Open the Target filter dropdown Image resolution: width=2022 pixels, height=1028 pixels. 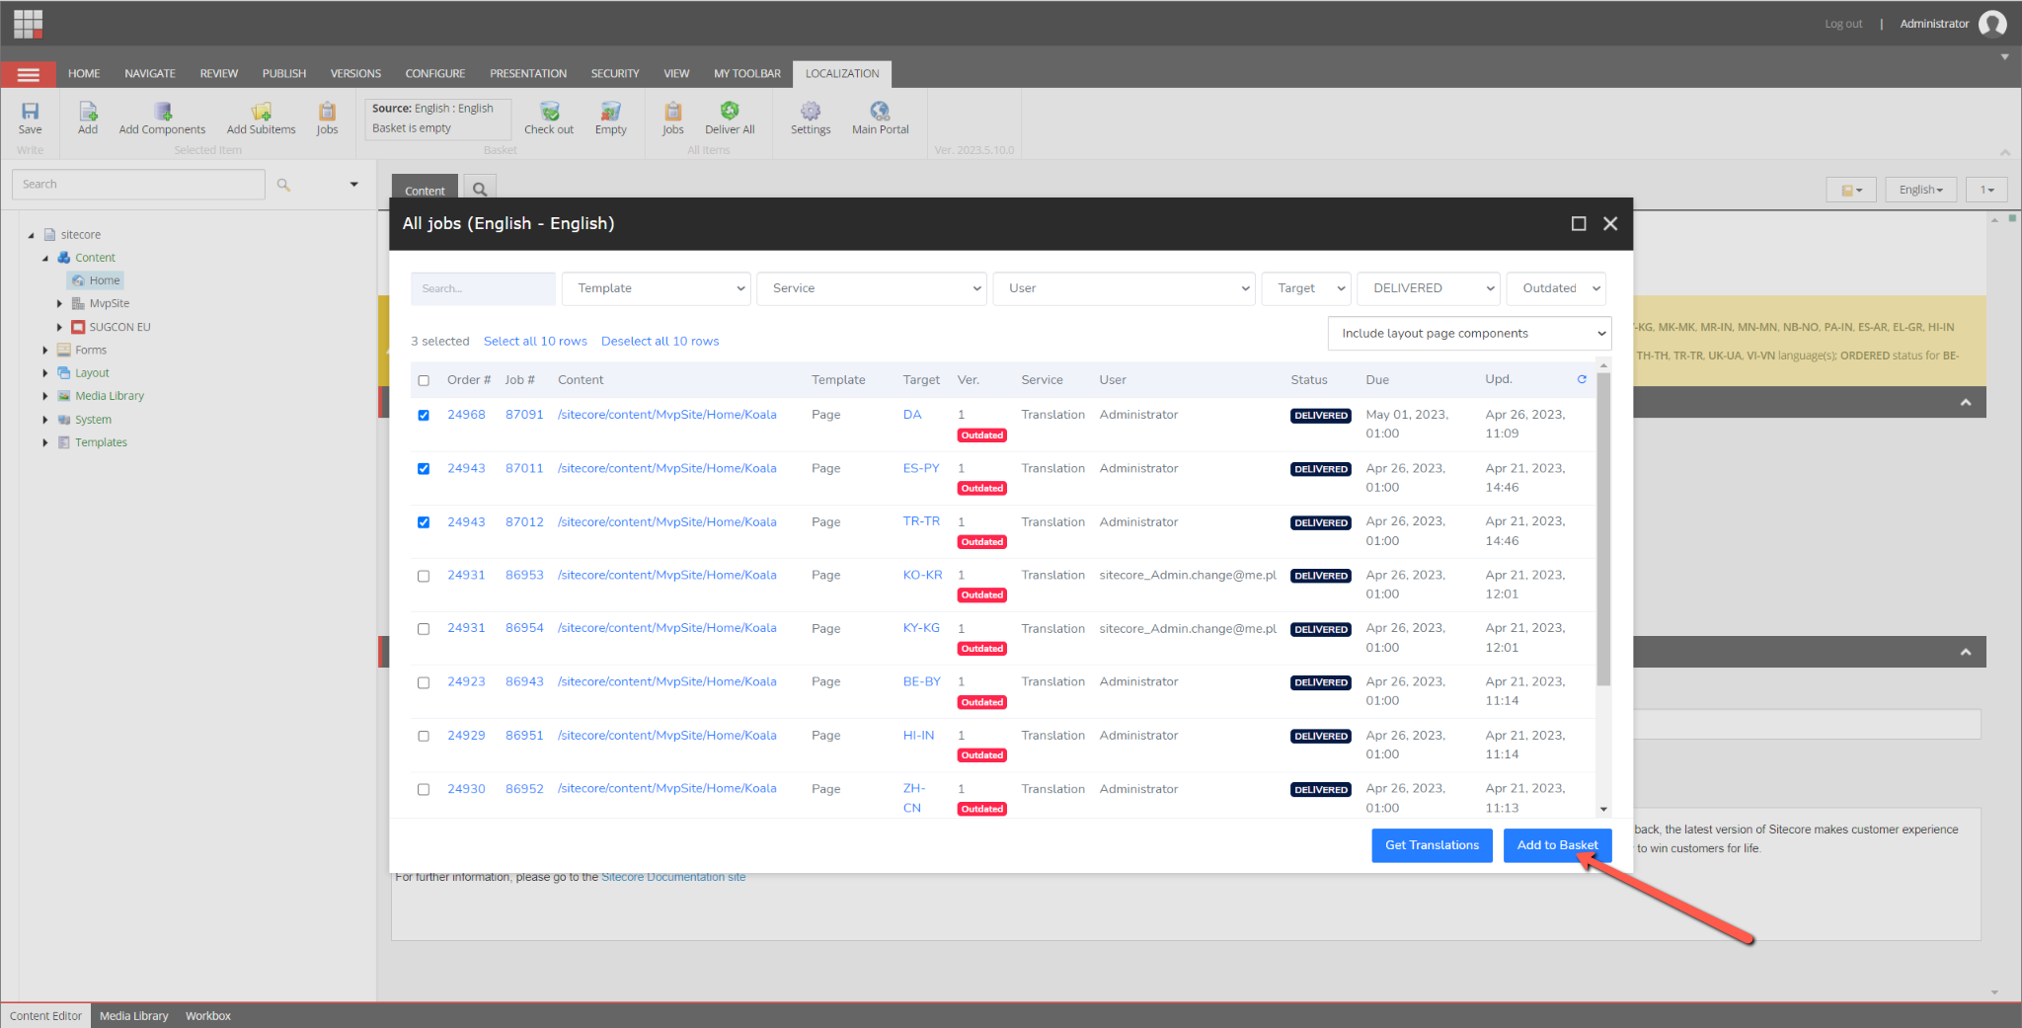click(1306, 288)
